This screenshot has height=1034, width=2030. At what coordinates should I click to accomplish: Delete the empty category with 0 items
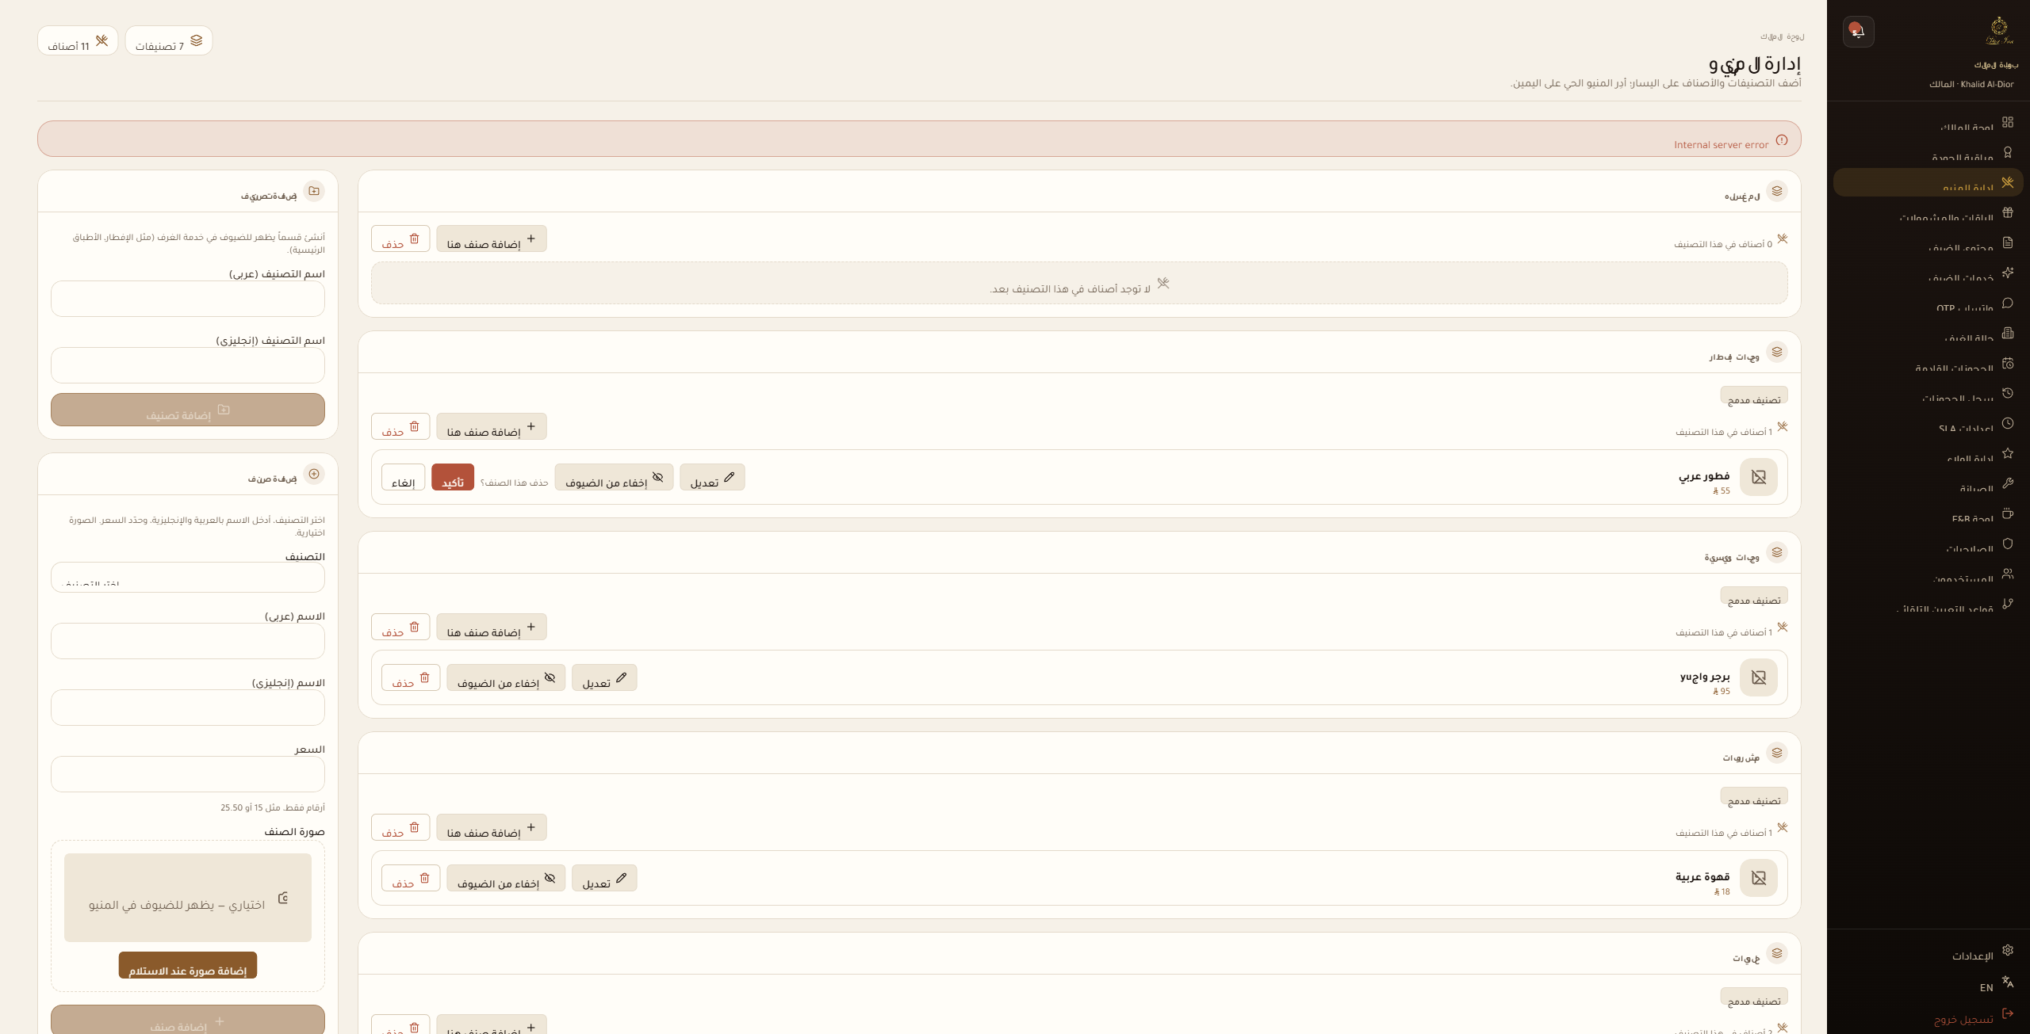tap(400, 238)
